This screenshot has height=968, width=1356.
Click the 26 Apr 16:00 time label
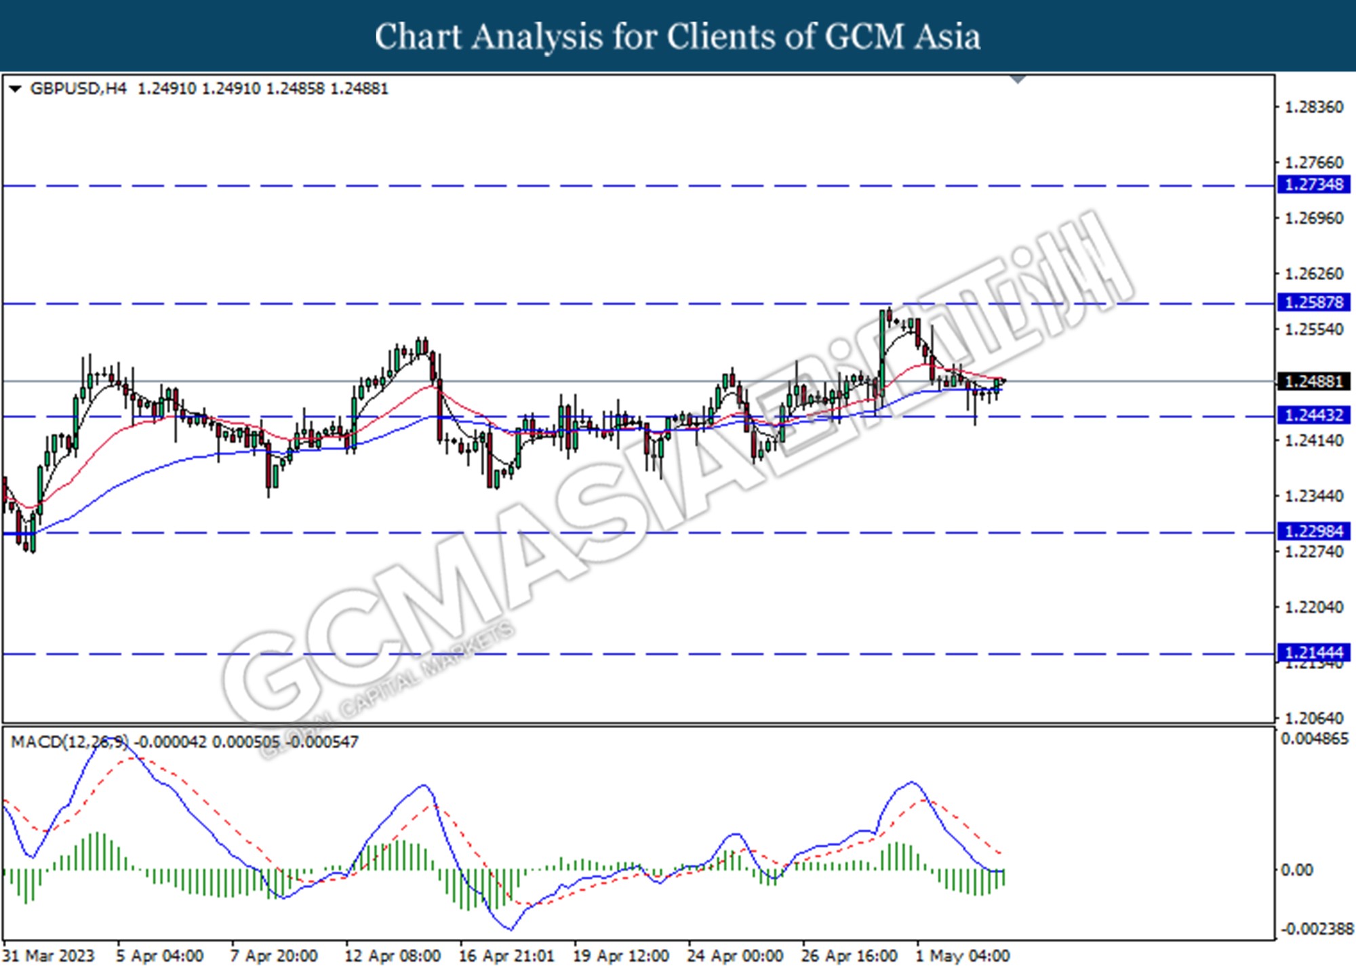point(850,956)
